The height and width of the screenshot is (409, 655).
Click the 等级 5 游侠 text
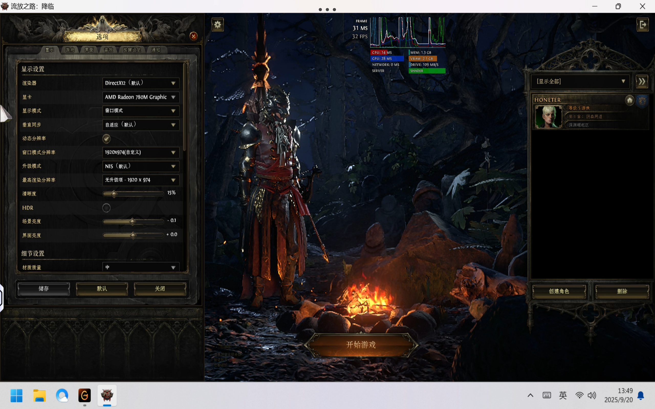(579, 108)
